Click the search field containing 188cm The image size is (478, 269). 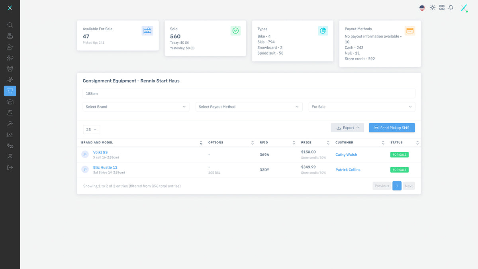pyautogui.click(x=249, y=94)
